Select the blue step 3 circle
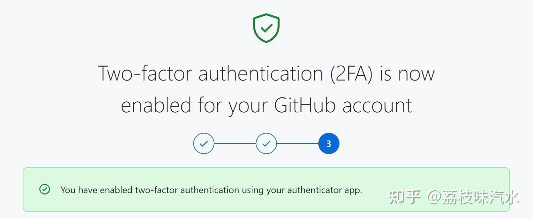The width and height of the screenshot is (533, 219). (x=329, y=143)
